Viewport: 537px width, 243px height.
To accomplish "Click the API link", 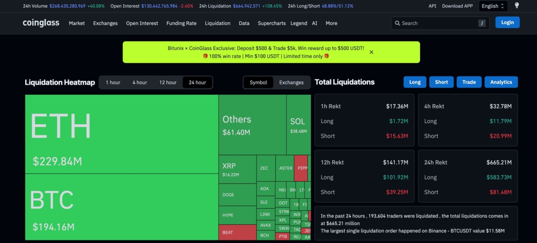I will click(432, 6).
